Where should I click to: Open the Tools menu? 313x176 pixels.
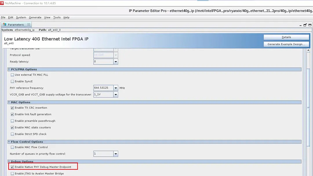coord(57,17)
